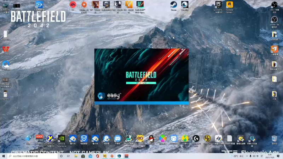
Task: Open the EA app desktop shortcut
Action: [x=73, y=5]
